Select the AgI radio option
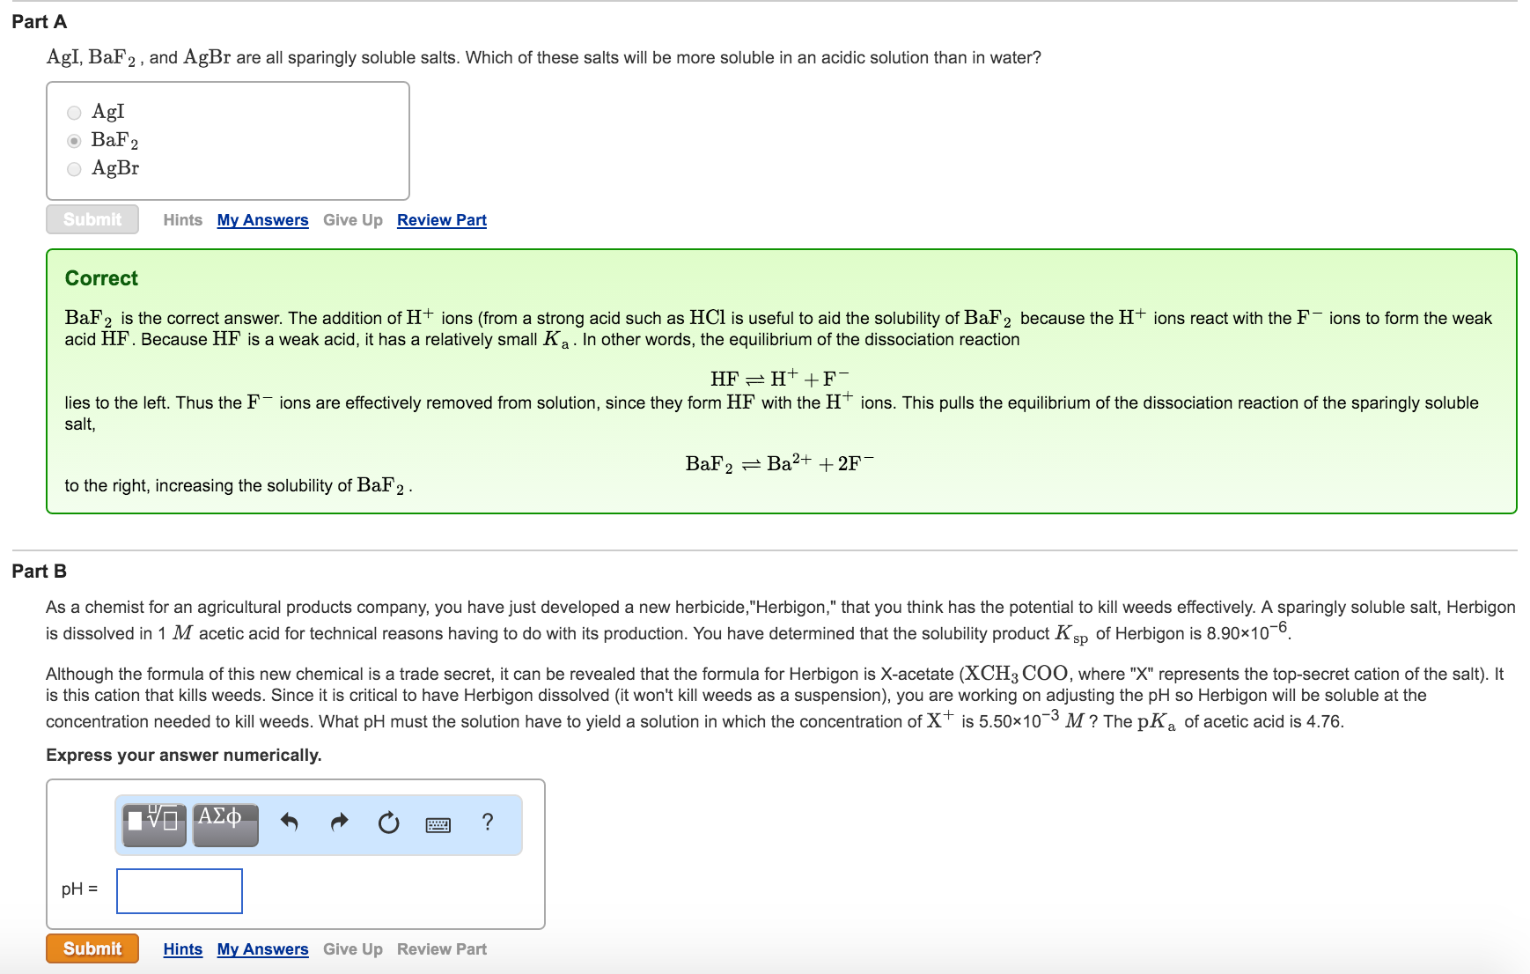The image size is (1530, 974). tap(73, 113)
